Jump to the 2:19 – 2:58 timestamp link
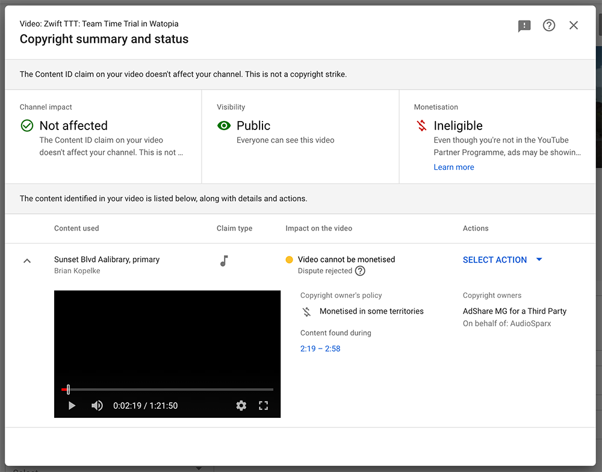Screen dimensions: 602x472 (320, 349)
